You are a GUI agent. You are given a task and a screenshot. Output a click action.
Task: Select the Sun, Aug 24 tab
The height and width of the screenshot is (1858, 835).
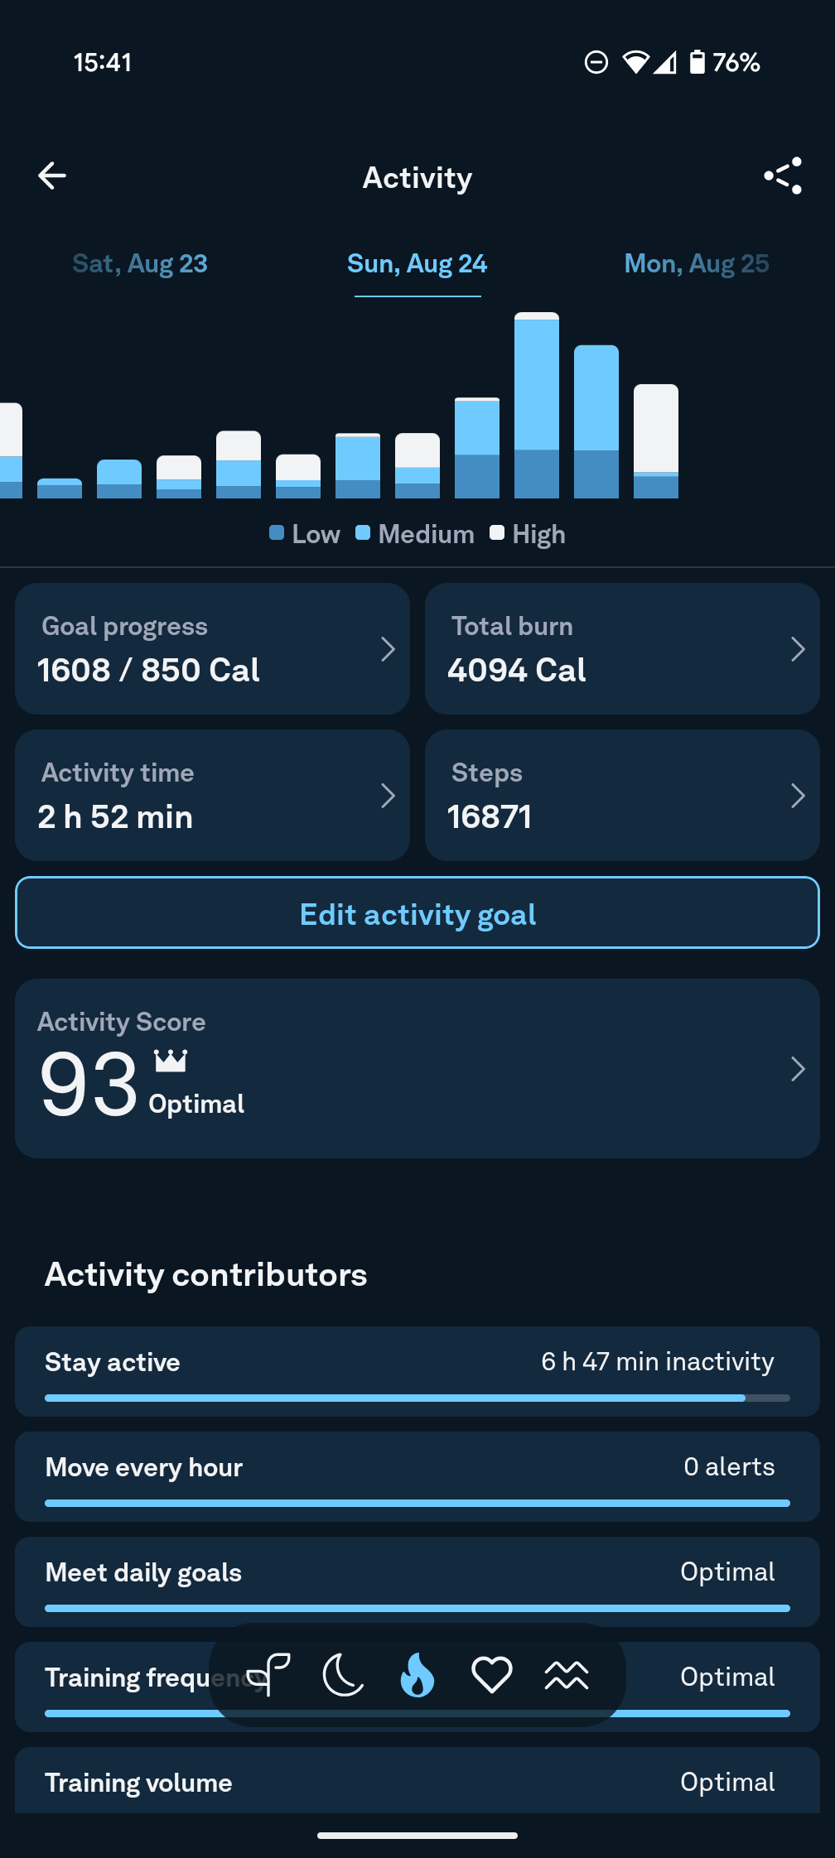(x=417, y=263)
